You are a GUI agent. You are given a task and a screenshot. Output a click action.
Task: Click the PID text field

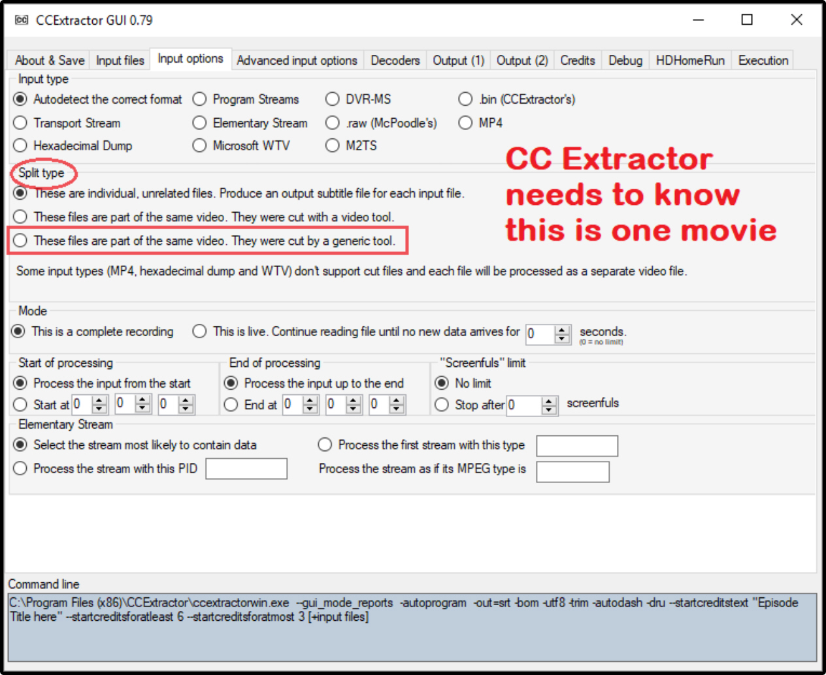246,469
